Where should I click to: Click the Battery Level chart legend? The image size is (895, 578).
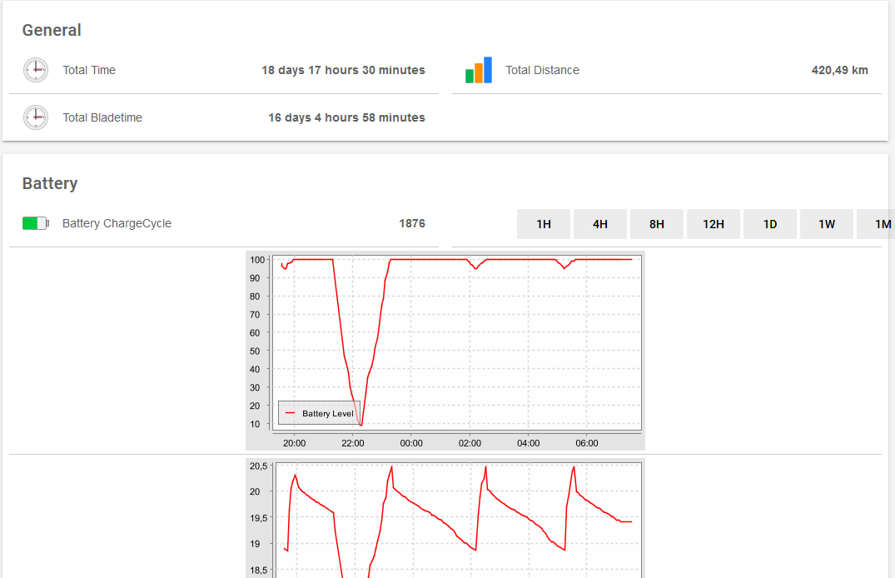pos(319,413)
